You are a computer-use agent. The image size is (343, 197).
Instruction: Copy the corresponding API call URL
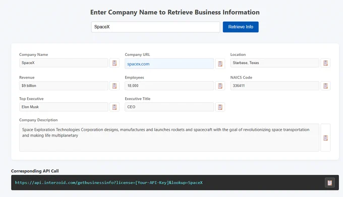[330, 182]
